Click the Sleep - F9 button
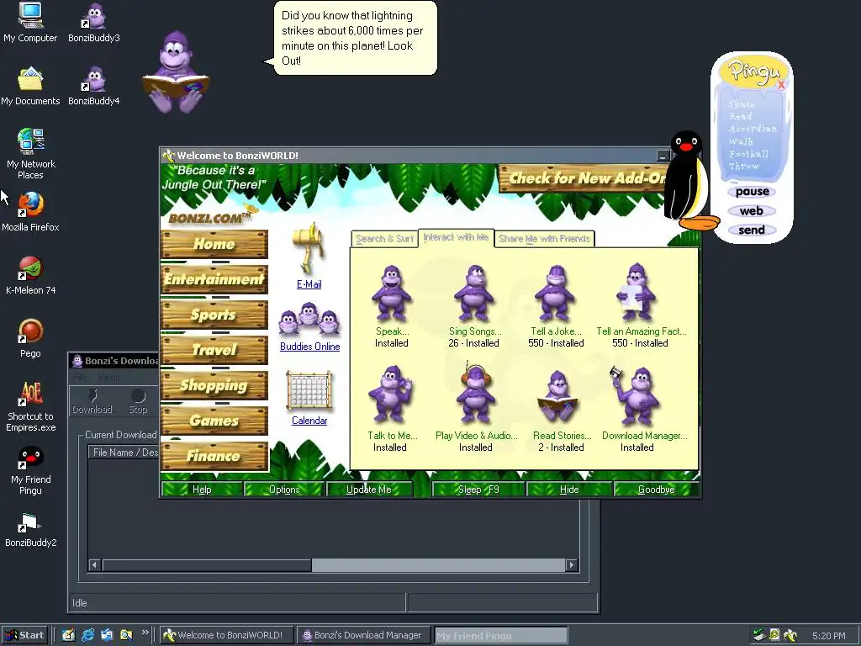The width and height of the screenshot is (861, 646). tap(478, 490)
